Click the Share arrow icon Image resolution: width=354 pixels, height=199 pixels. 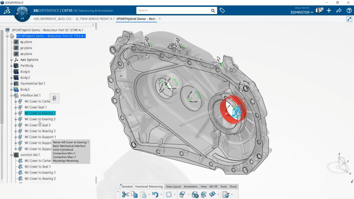pos(339,11)
